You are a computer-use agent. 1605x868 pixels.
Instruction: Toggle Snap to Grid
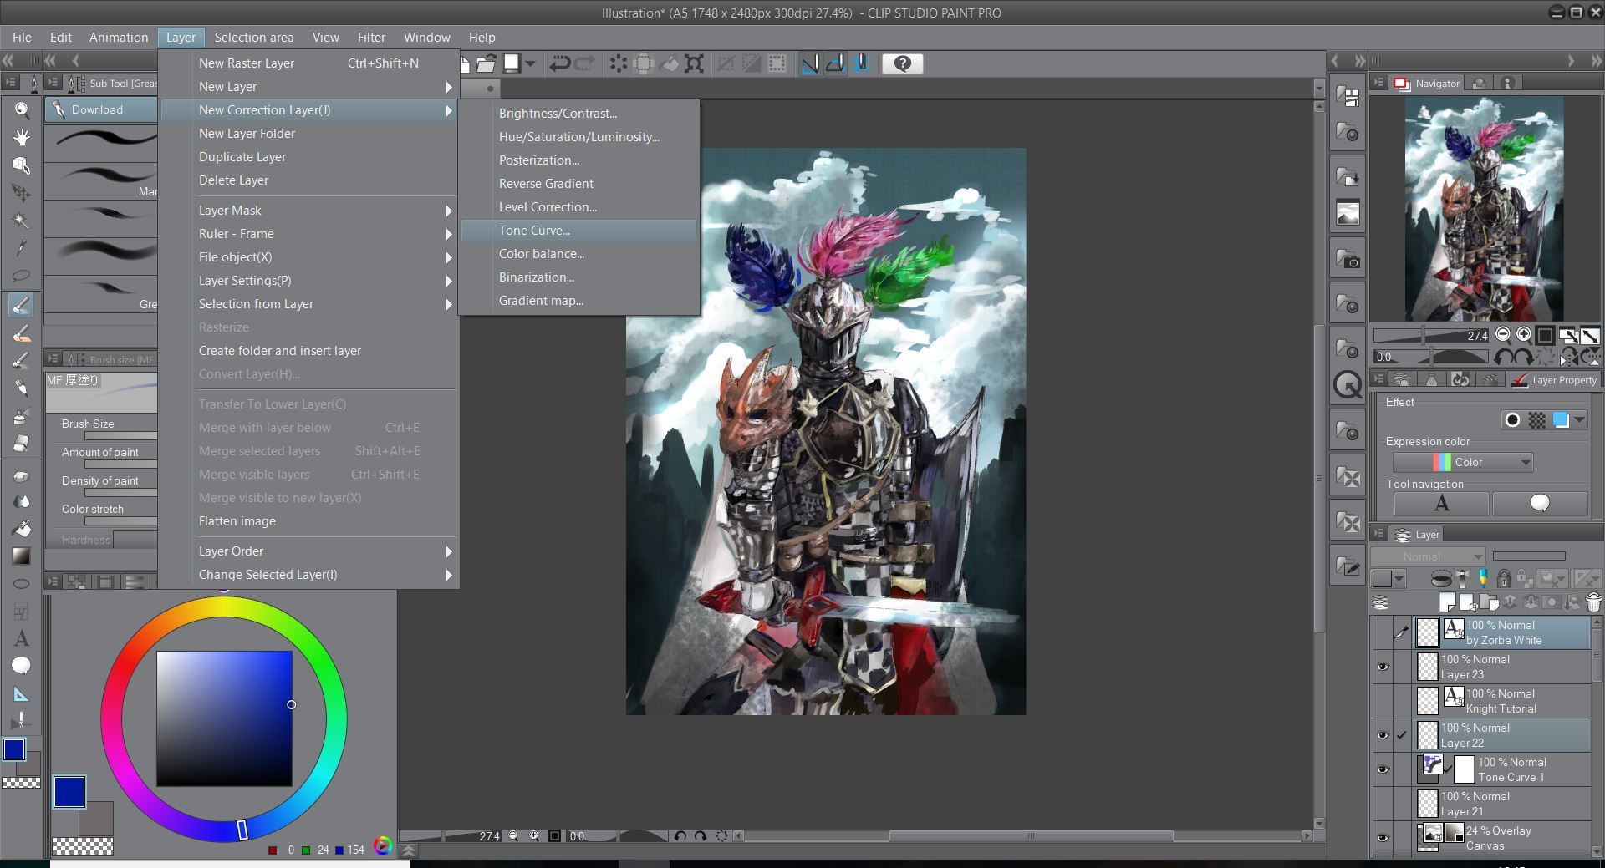pos(861,63)
